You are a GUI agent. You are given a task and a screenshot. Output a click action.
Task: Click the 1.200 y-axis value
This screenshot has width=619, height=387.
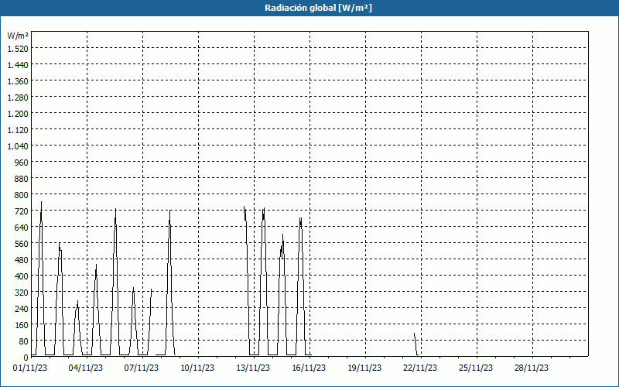(18, 114)
